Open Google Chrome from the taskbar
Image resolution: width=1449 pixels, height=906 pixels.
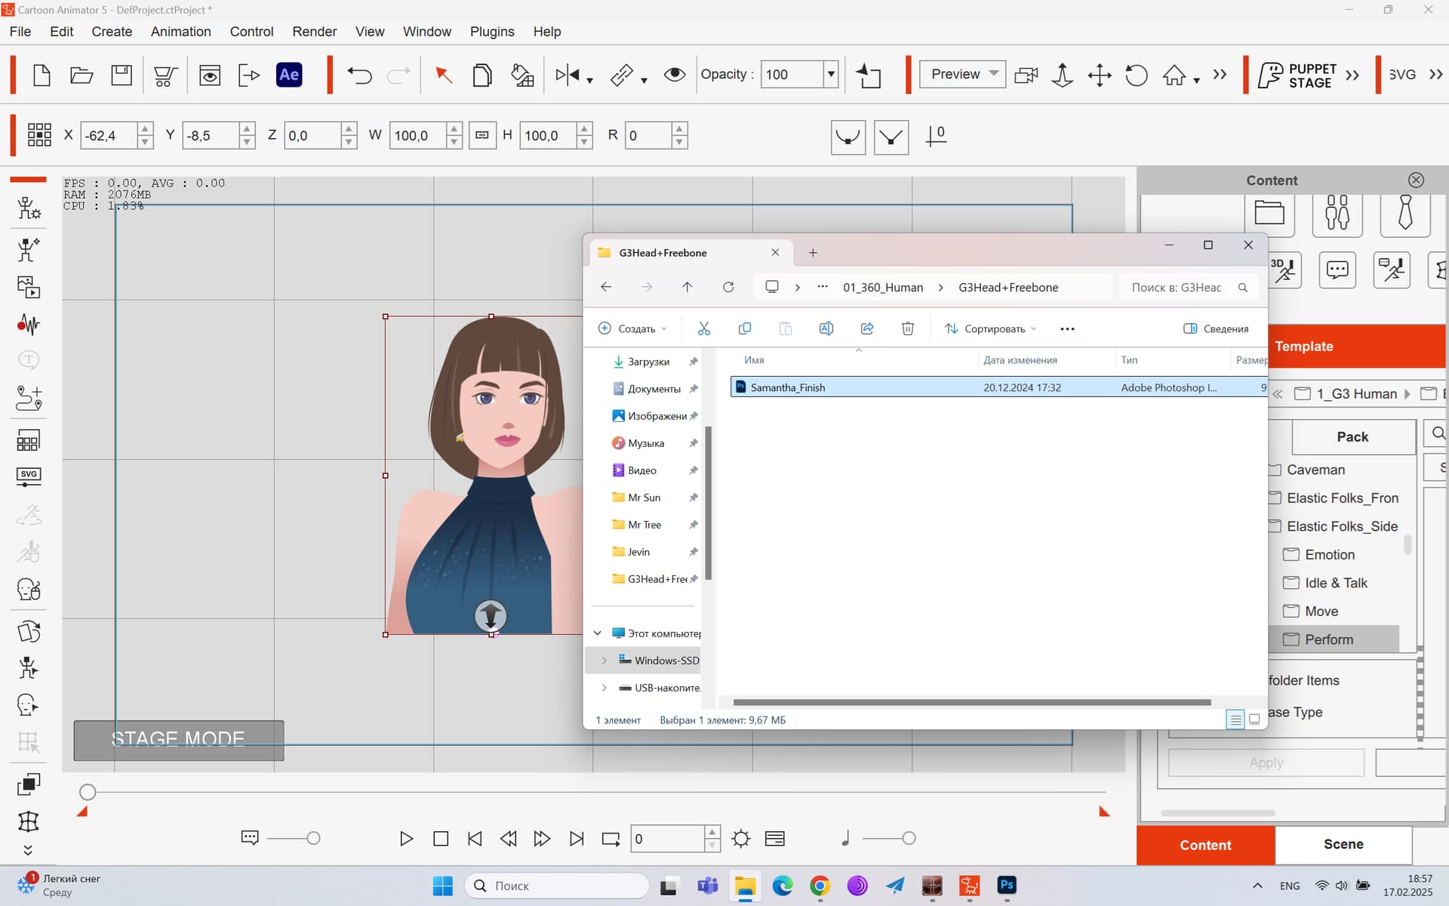820,885
